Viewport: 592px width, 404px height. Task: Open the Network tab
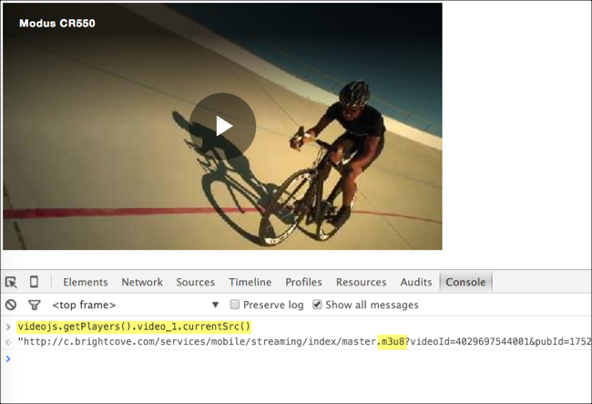click(142, 282)
